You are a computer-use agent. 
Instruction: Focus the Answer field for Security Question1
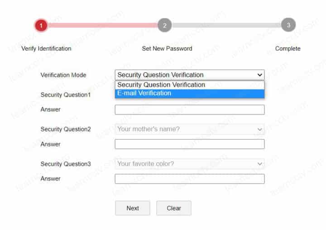189,110
